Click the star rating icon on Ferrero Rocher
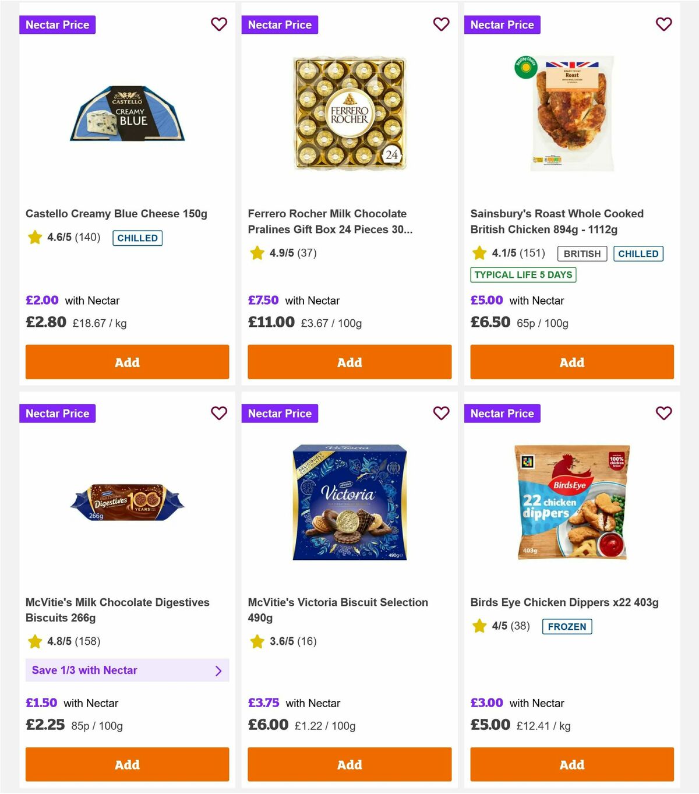Image resolution: width=699 pixels, height=794 pixels. (256, 253)
